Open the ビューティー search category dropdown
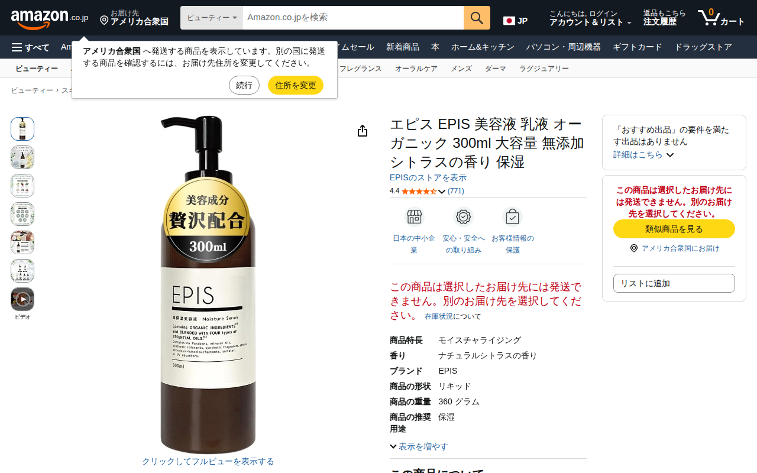This screenshot has width=757, height=473. (211, 18)
